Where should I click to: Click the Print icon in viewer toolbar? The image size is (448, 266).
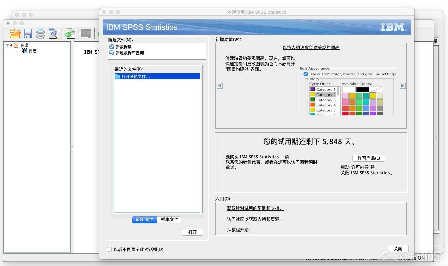coord(40,33)
